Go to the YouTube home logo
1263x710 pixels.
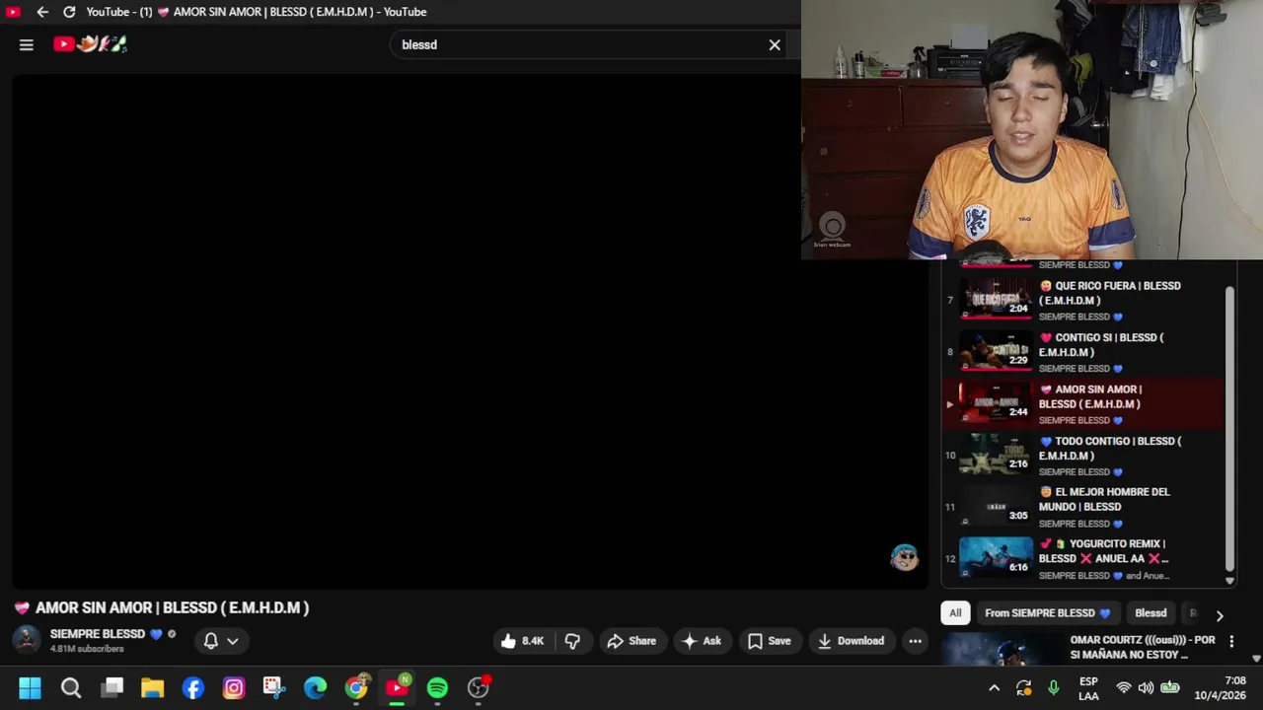tap(90, 43)
